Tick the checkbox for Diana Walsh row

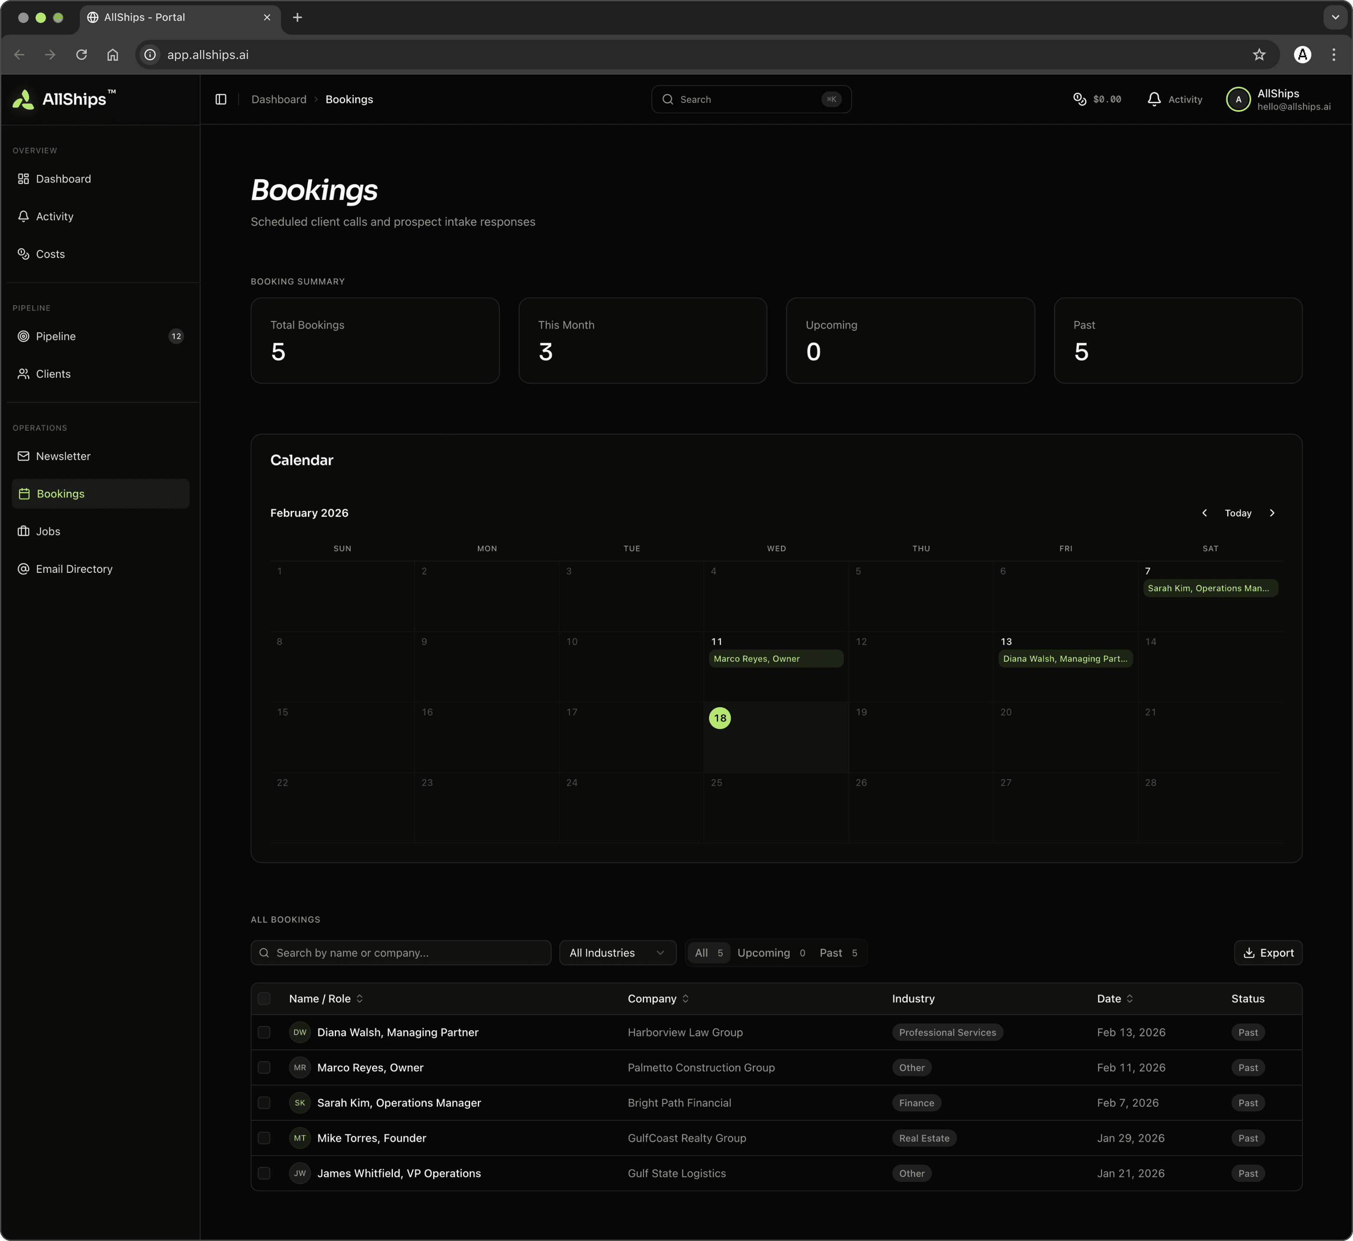click(x=264, y=1032)
